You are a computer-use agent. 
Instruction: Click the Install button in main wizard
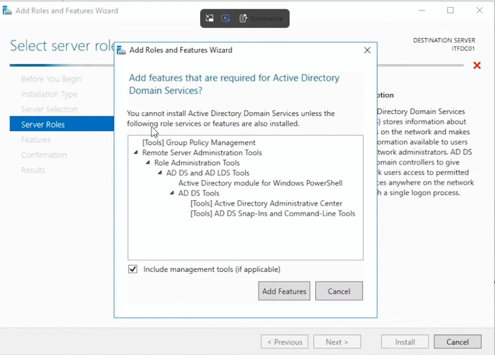[x=405, y=342]
